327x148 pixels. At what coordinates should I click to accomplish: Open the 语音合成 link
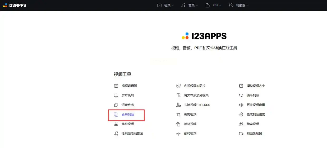pos(127,105)
